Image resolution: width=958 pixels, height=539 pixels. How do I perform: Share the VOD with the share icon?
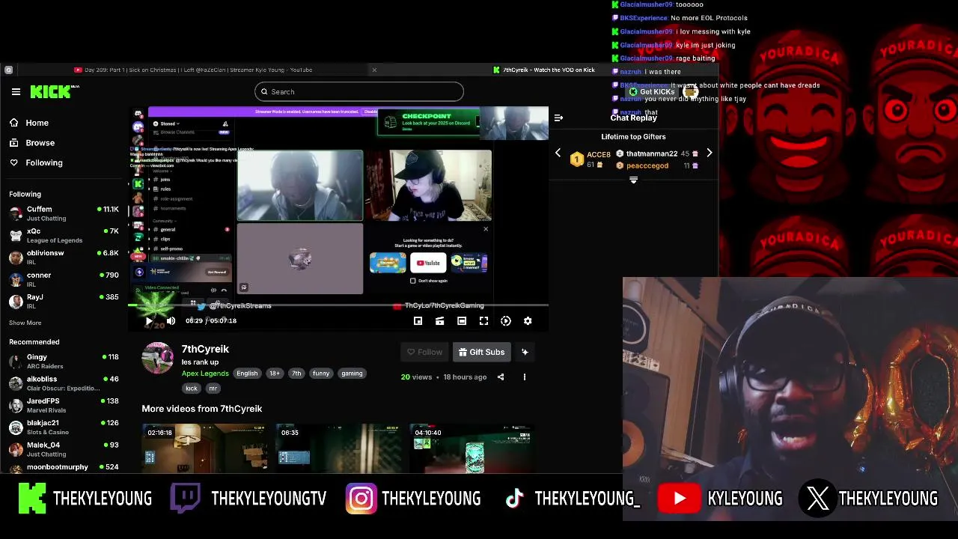point(501,377)
